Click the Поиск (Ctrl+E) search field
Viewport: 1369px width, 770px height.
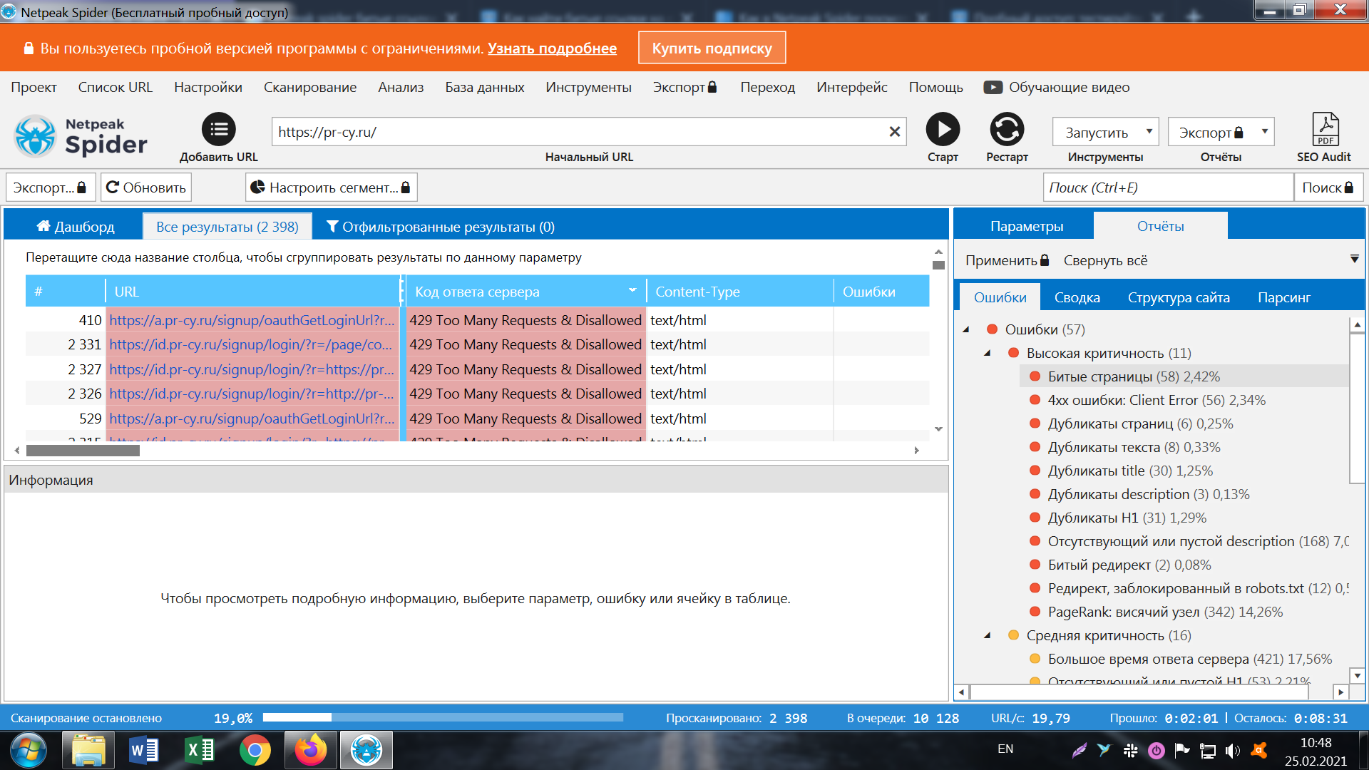(1167, 188)
